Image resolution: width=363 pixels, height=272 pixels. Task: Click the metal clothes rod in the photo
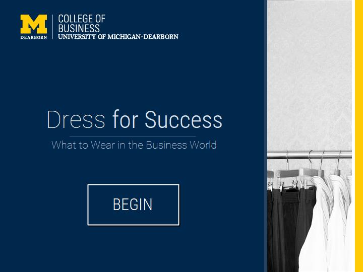pyautogui.click(x=309, y=155)
